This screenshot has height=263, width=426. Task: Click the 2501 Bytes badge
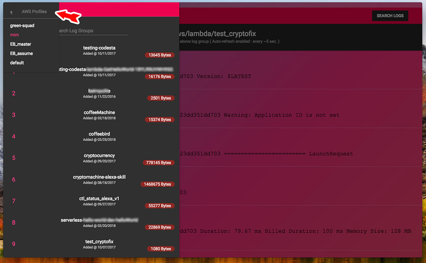(x=161, y=98)
